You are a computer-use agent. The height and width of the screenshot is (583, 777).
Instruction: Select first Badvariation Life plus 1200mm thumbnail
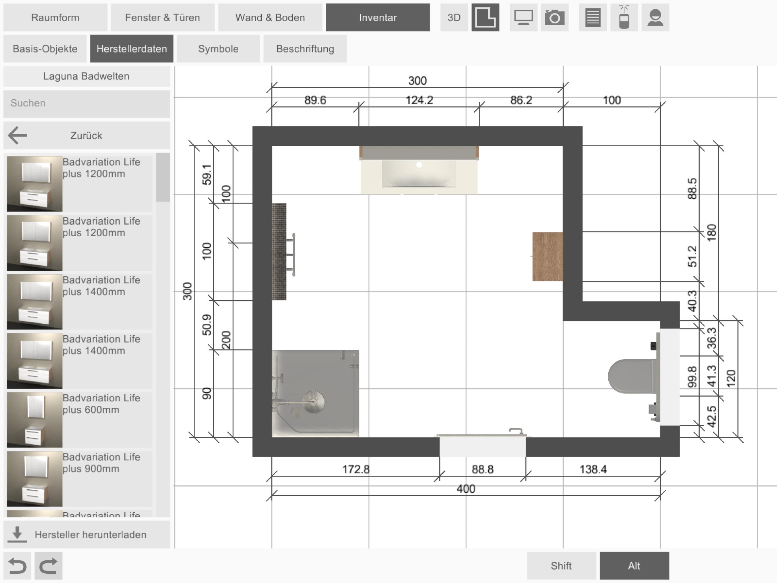click(34, 184)
